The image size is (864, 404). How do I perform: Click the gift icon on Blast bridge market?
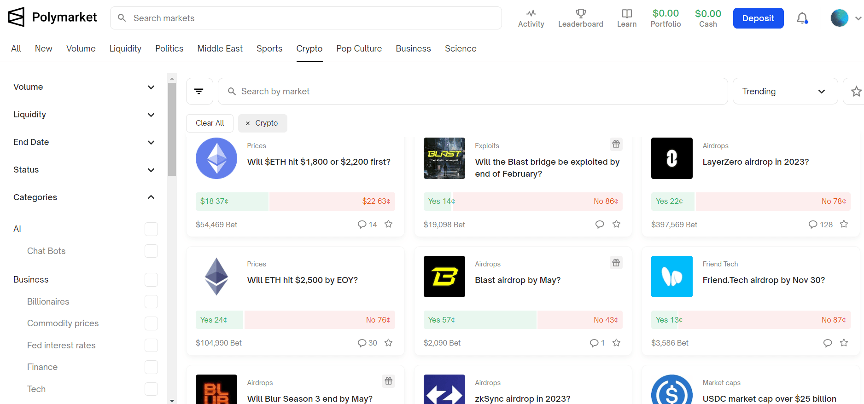[616, 144]
